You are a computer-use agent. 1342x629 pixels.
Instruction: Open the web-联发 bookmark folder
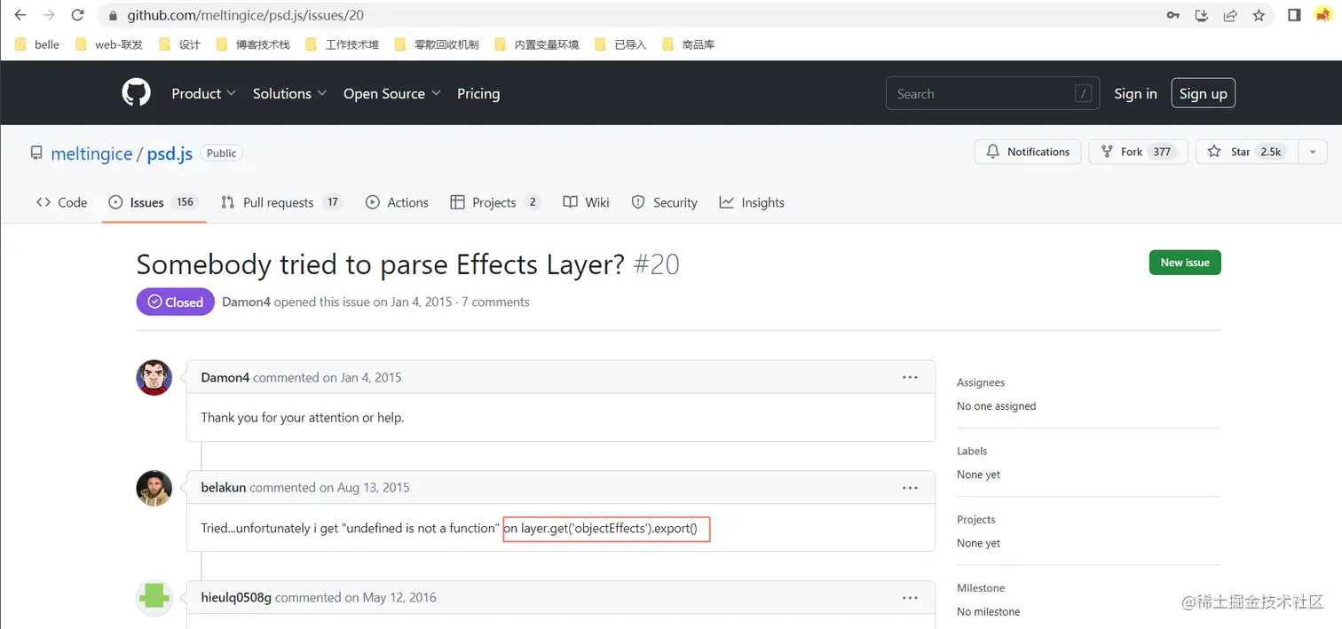tap(109, 44)
